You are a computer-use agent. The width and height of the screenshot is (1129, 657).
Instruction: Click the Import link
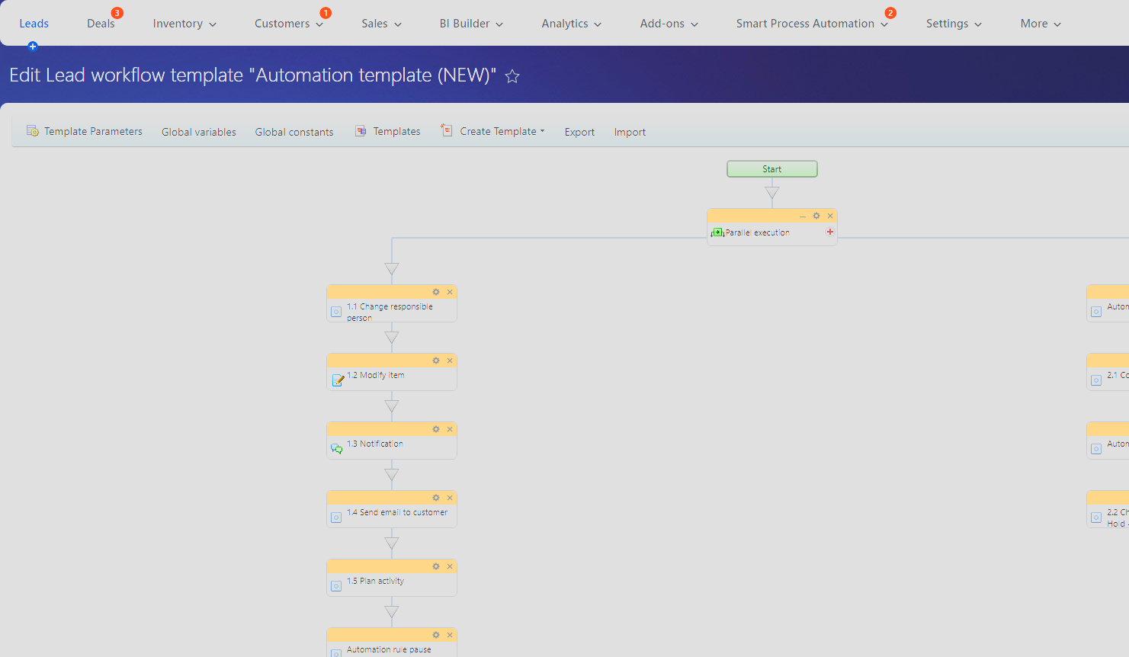coord(629,132)
